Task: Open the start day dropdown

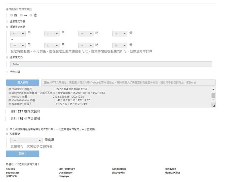Action: tap(52, 33)
